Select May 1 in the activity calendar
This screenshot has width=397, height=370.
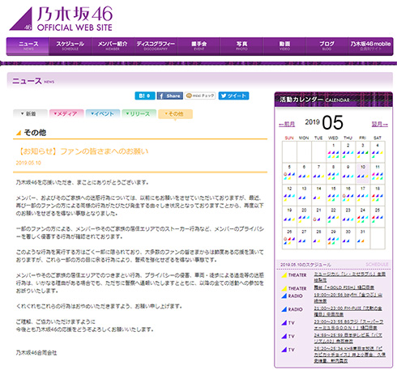(x=333, y=151)
